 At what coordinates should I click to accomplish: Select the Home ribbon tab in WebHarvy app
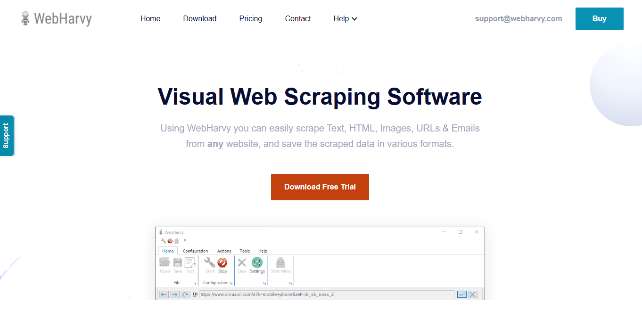[168, 251]
